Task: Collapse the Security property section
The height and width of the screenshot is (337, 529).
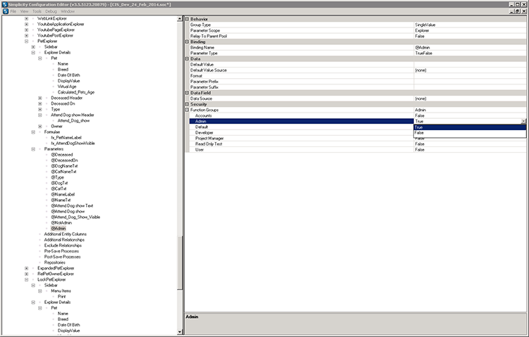Action: pos(187,104)
